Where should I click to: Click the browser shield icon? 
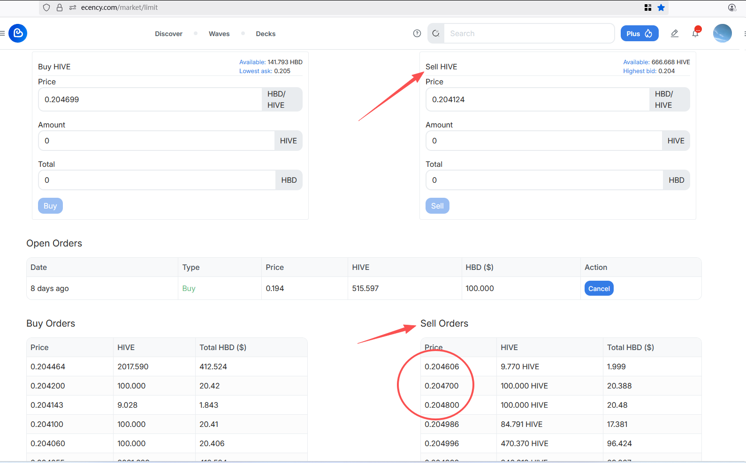point(46,7)
